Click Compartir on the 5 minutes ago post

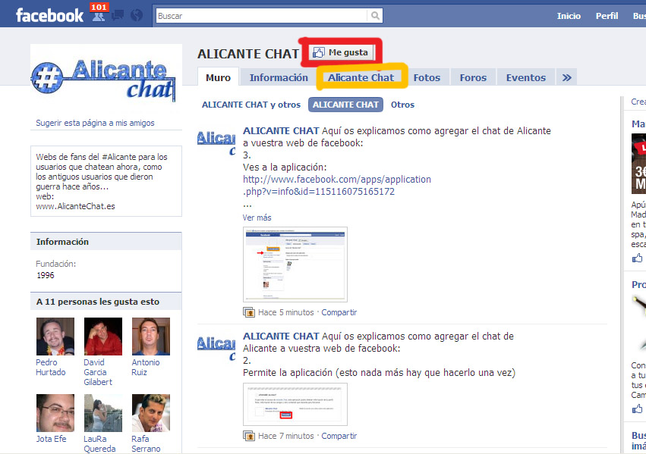[339, 312]
